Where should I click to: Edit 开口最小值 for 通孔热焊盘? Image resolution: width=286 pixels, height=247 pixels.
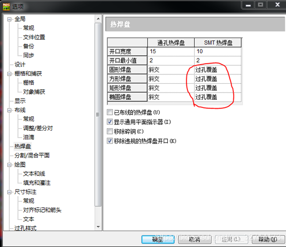(171, 60)
